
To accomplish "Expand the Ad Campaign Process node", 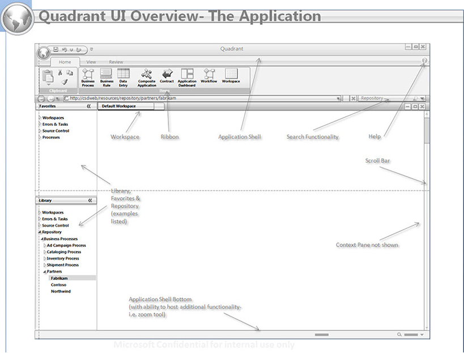I will tap(45, 245).
